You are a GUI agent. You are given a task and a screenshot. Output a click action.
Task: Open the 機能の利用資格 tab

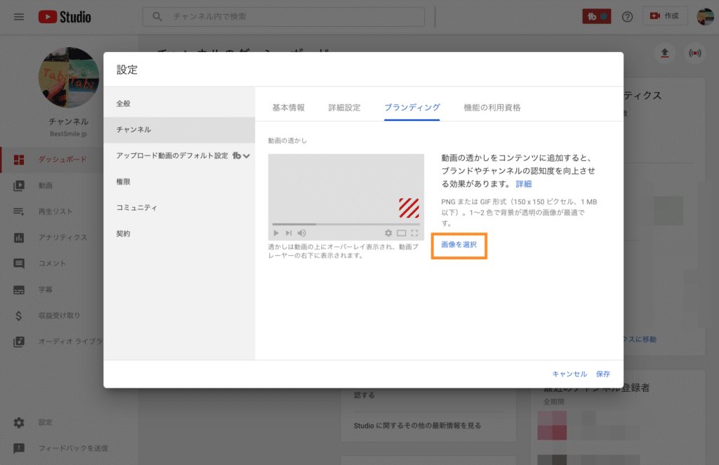pyautogui.click(x=492, y=107)
